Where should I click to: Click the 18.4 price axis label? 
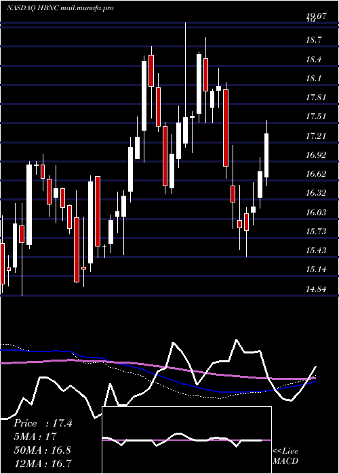coord(314,60)
